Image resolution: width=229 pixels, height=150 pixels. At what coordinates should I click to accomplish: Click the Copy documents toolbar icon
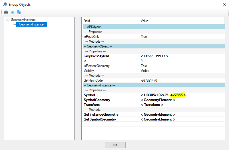(19, 12)
